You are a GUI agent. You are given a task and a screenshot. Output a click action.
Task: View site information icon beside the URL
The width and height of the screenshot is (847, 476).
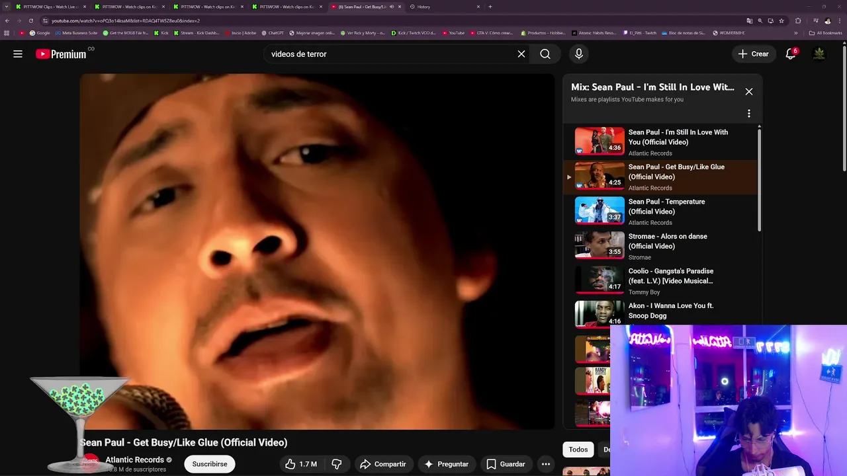pyautogui.click(x=45, y=20)
